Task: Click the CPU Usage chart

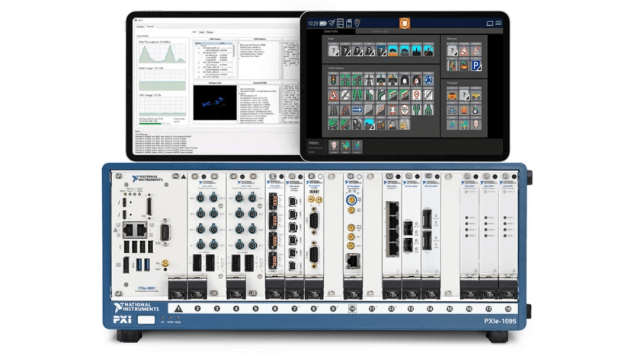Action: 162,106
